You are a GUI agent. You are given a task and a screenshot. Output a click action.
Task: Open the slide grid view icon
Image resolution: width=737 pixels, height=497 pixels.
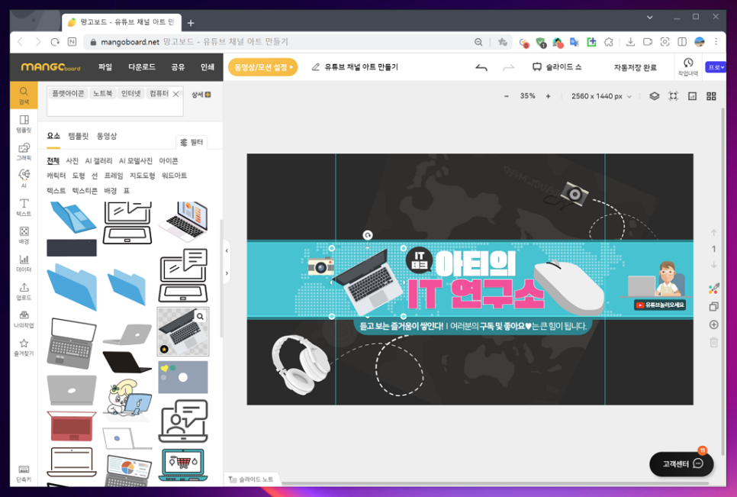tap(711, 96)
